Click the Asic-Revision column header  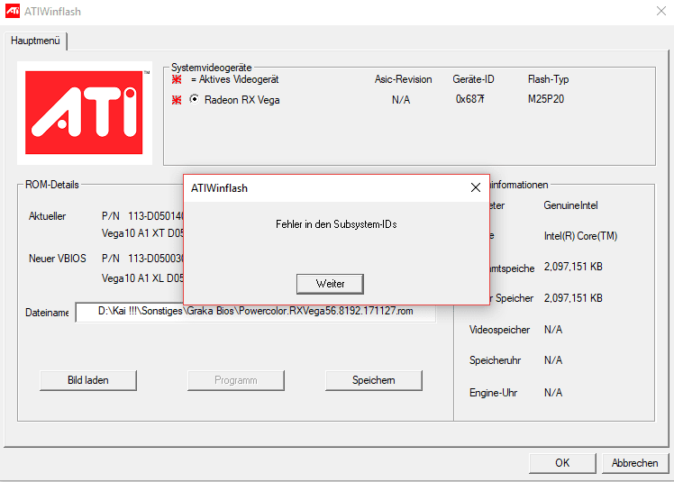click(403, 79)
